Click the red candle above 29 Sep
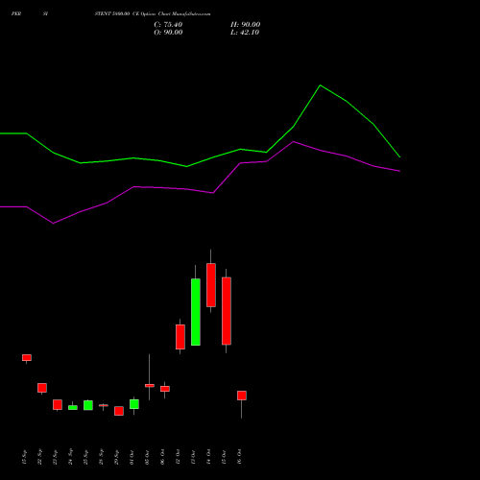The height and width of the screenshot is (480, 480). click(119, 411)
